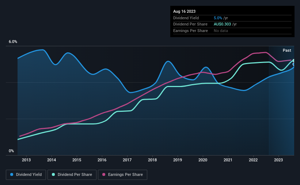The image size is (300, 185).
Task: Select the 2021 x-axis year label
Action: pos(228,160)
